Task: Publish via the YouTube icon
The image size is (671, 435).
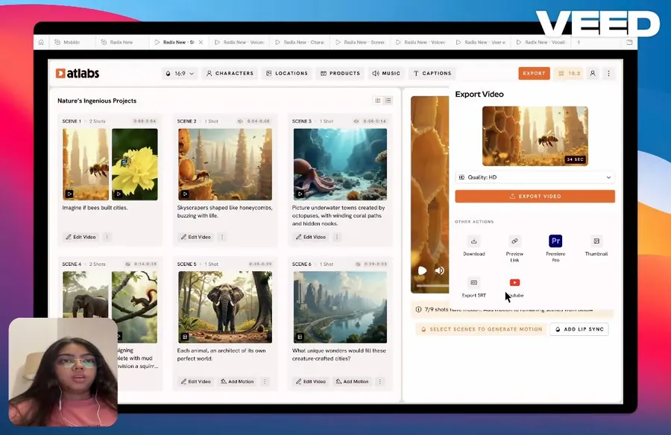Action: (514, 283)
